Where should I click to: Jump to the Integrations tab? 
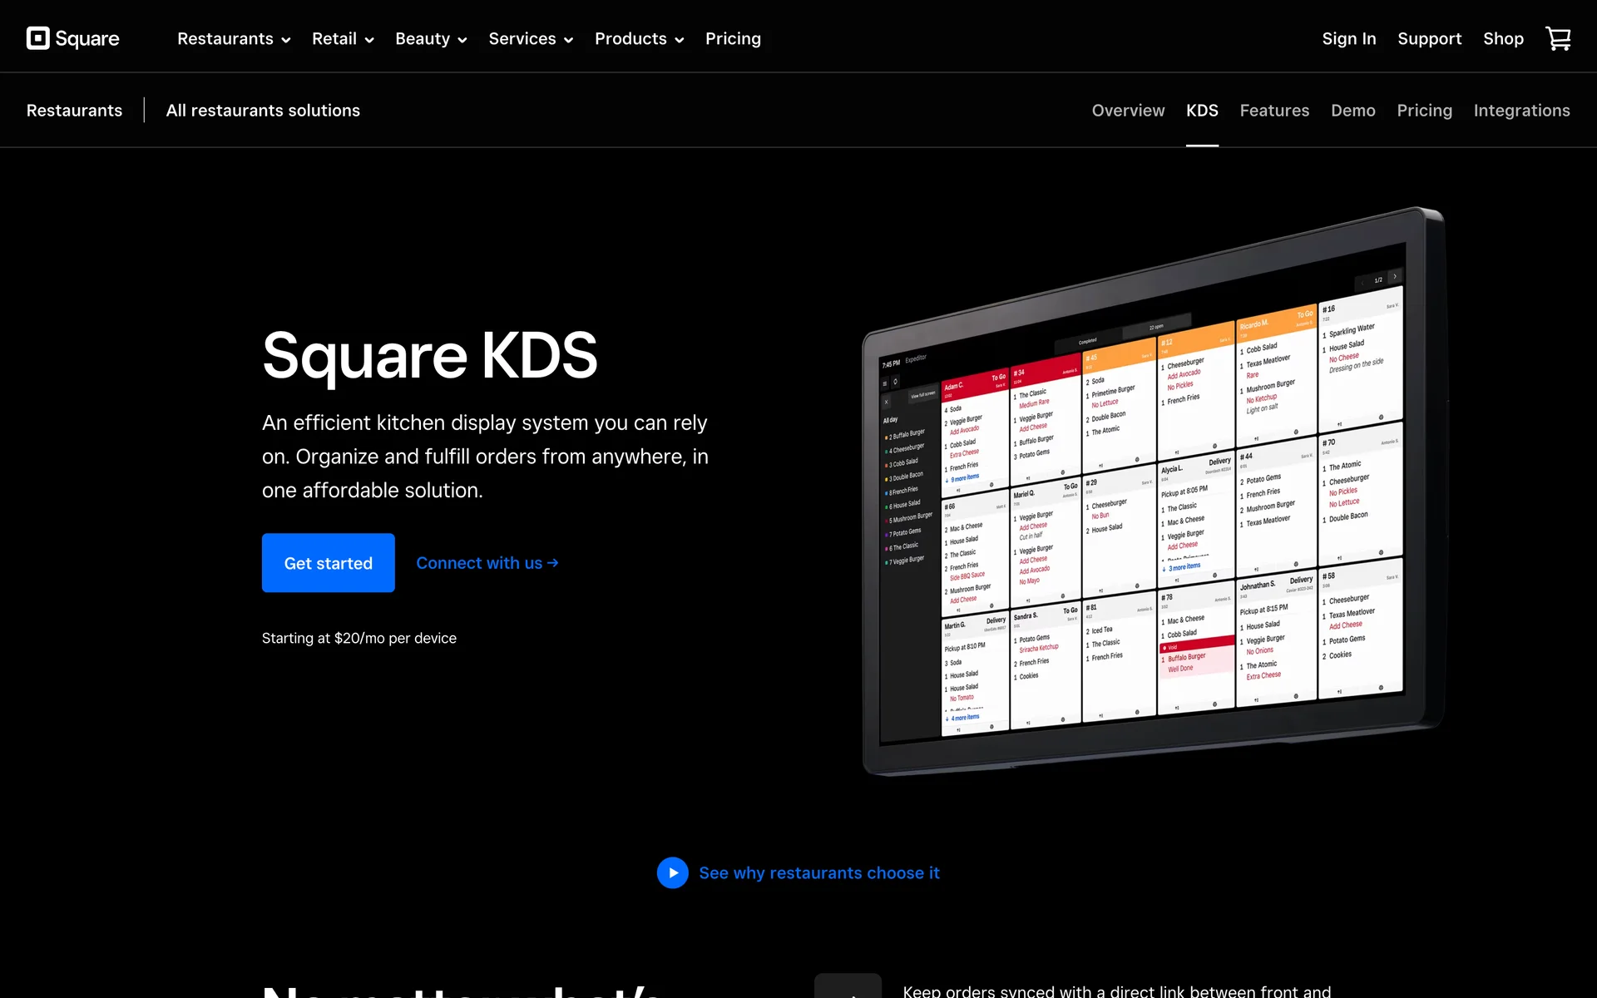[1520, 111]
